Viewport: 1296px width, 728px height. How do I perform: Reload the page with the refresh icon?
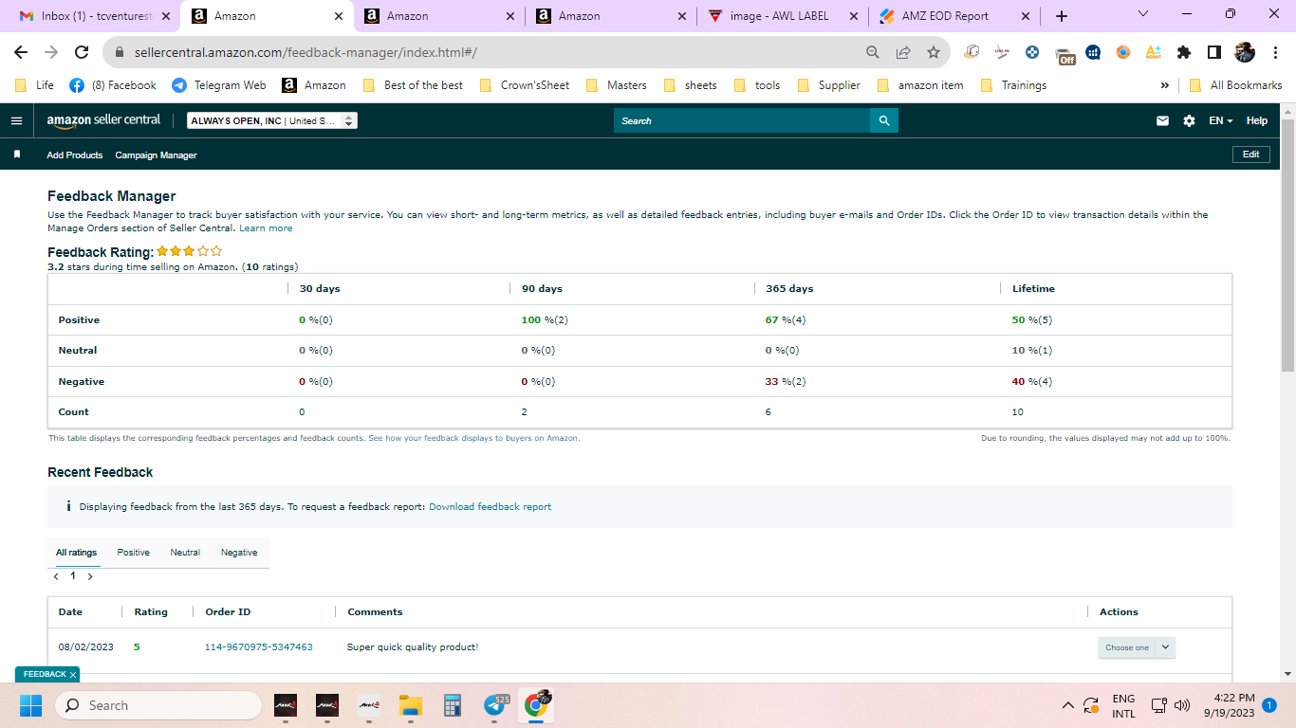(82, 52)
